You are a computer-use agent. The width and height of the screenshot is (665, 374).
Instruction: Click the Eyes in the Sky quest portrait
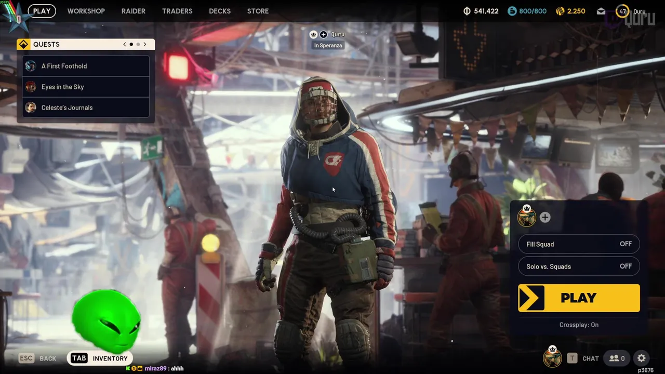click(x=31, y=87)
